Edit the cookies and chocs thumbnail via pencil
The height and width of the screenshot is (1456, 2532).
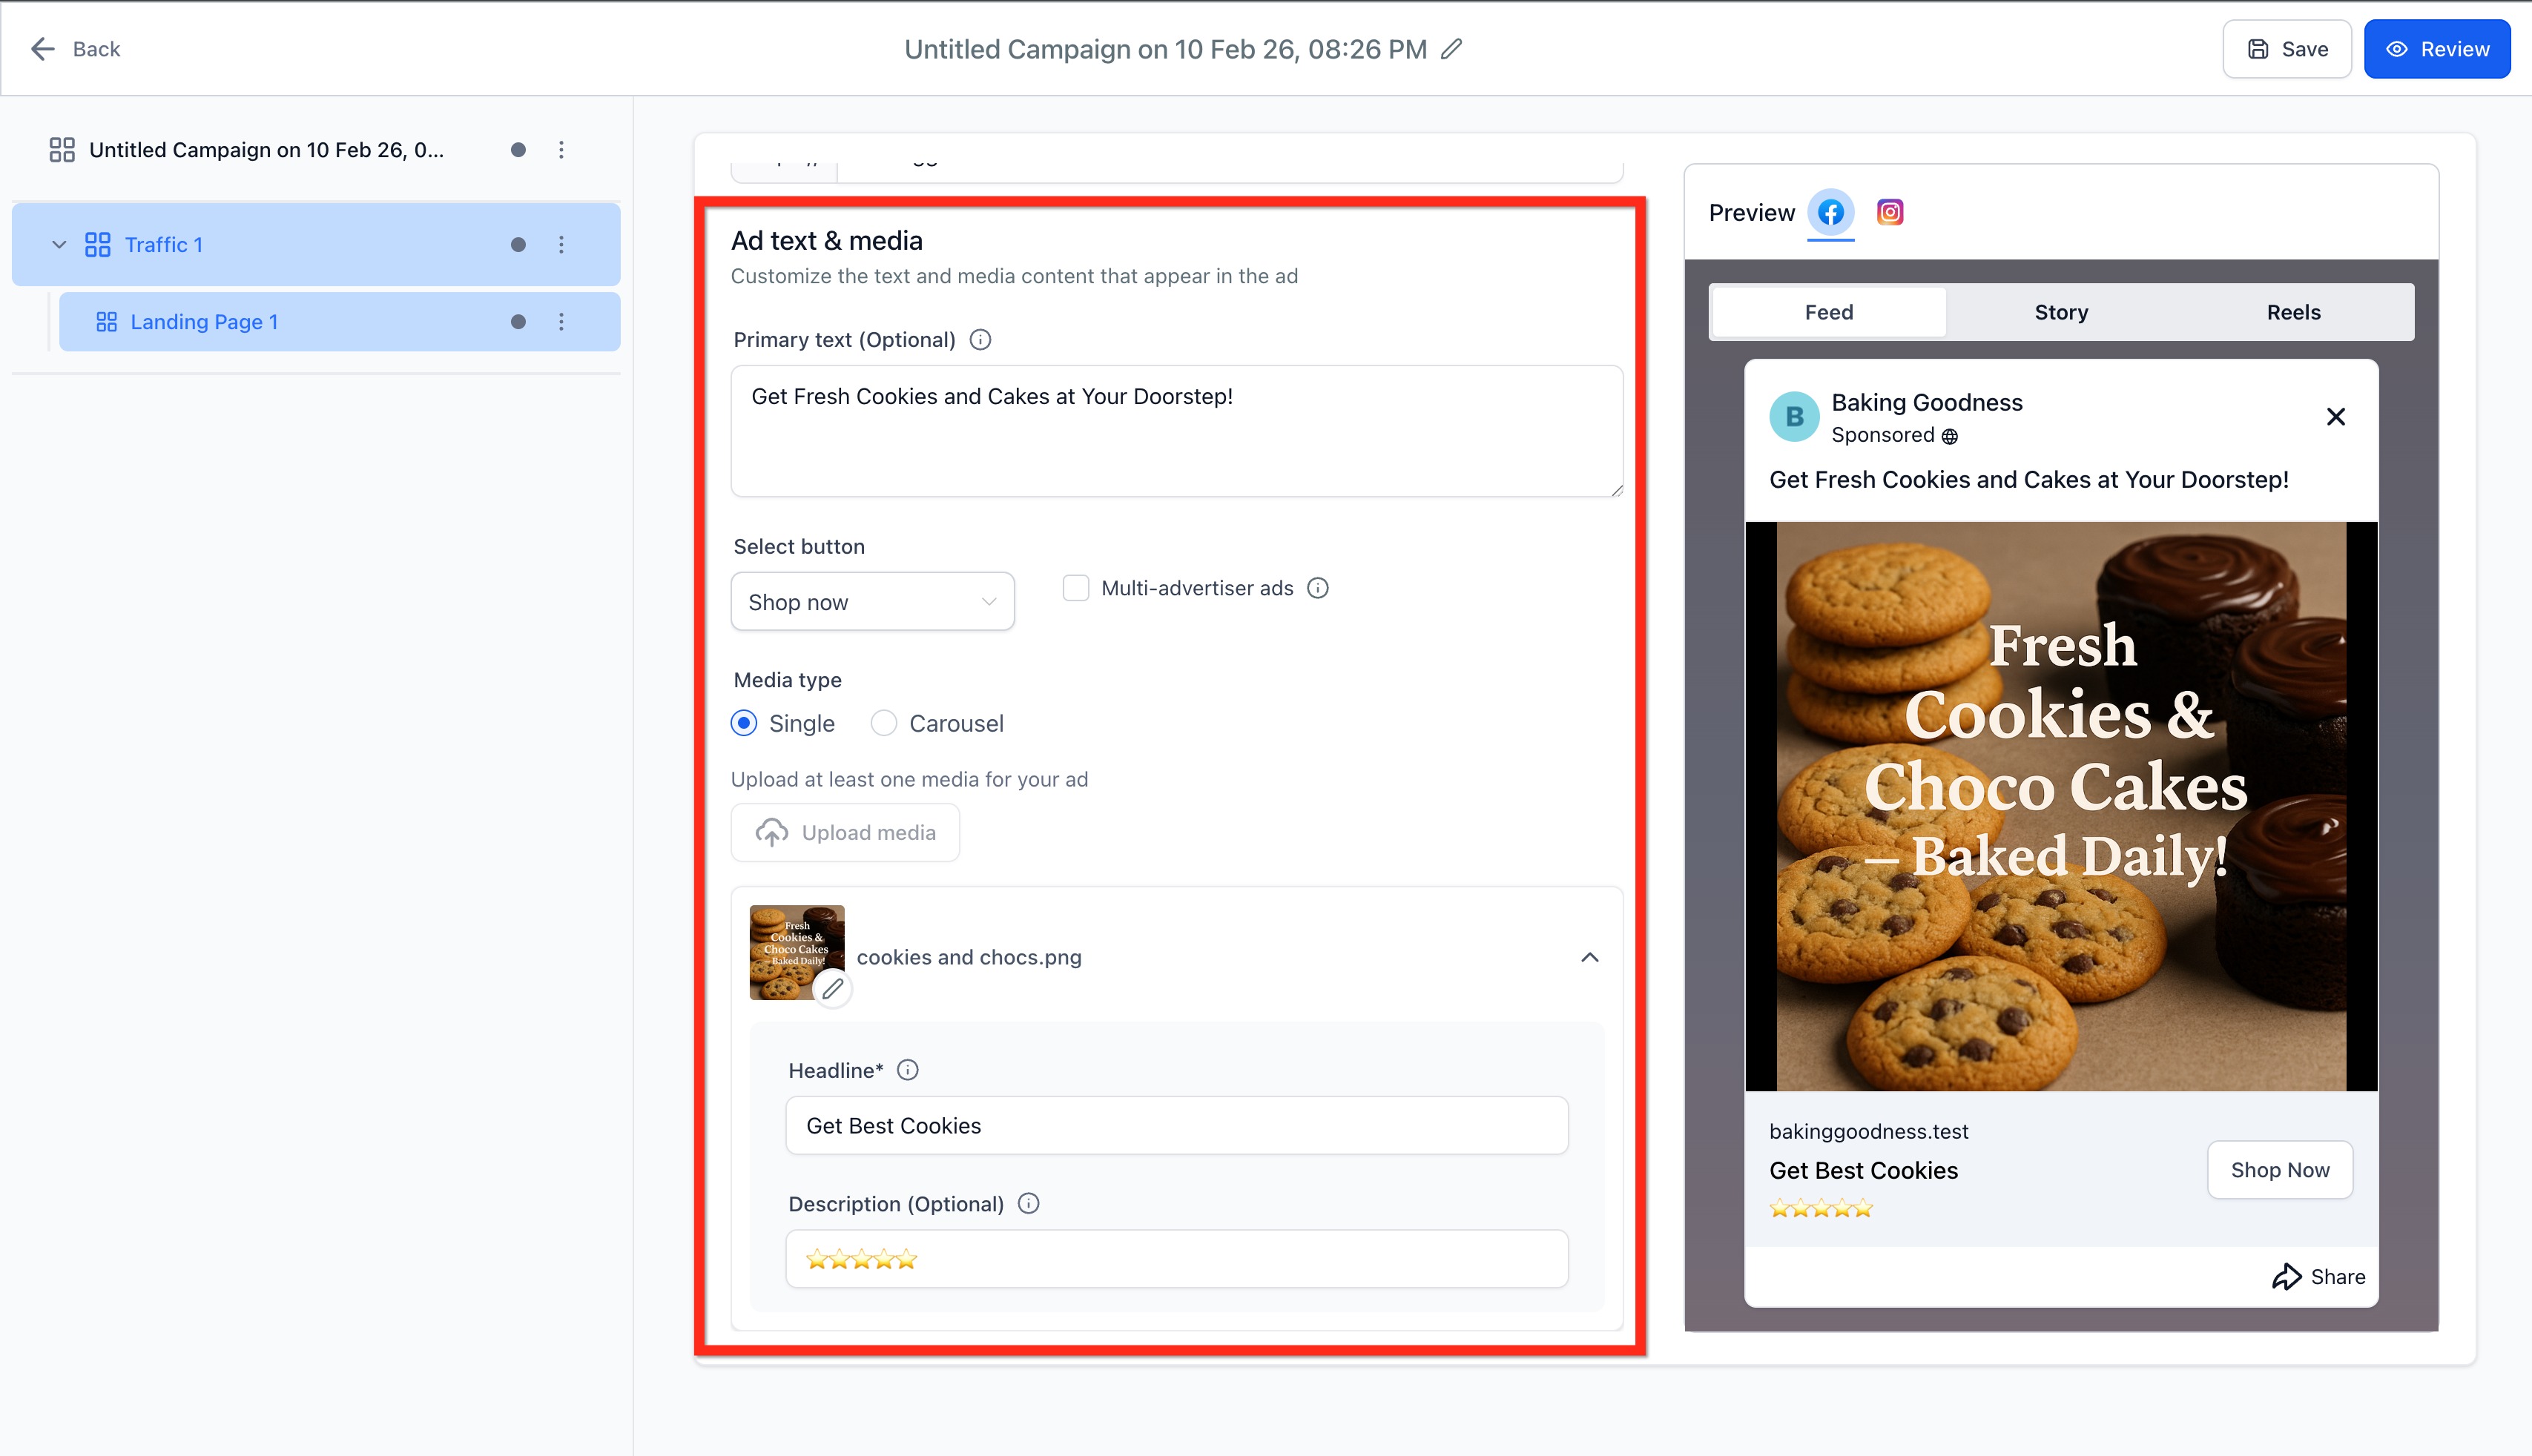[832, 988]
